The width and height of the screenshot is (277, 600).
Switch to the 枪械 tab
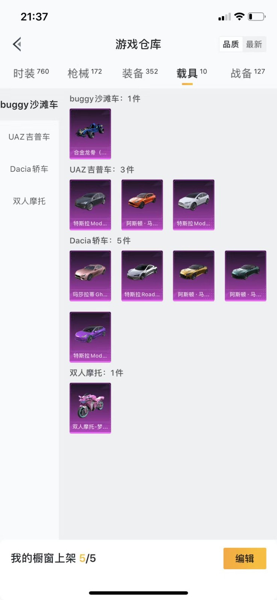[x=85, y=73]
